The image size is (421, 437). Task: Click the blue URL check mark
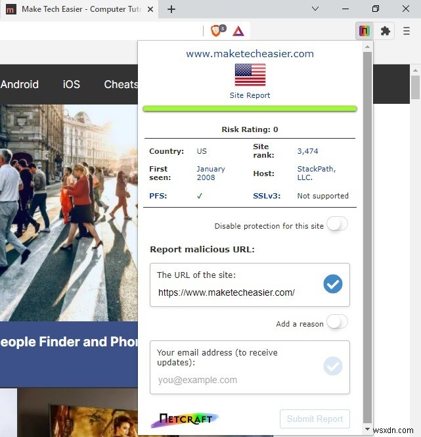tap(333, 284)
